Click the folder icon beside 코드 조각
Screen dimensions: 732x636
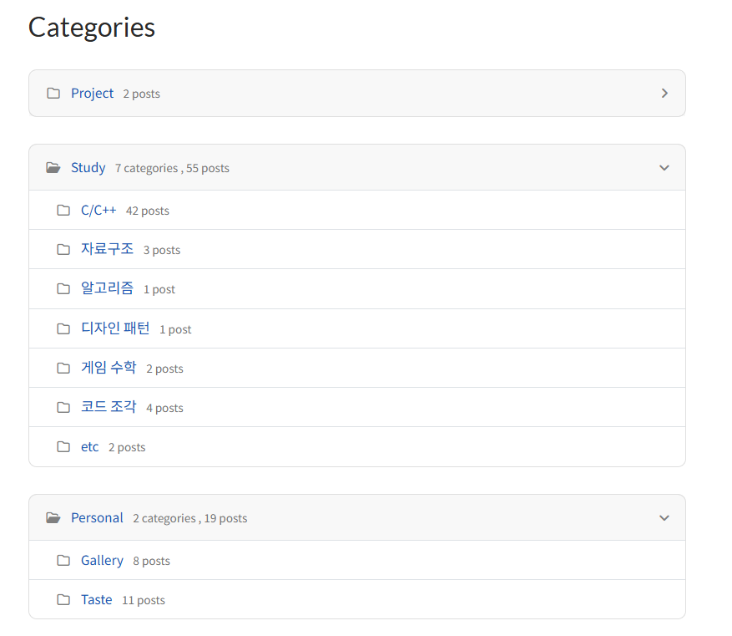[x=63, y=408]
